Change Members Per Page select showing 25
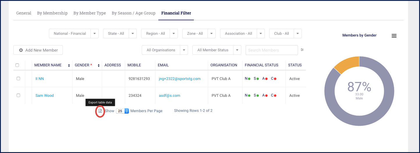The width and height of the screenshot is (420, 153). (122, 111)
